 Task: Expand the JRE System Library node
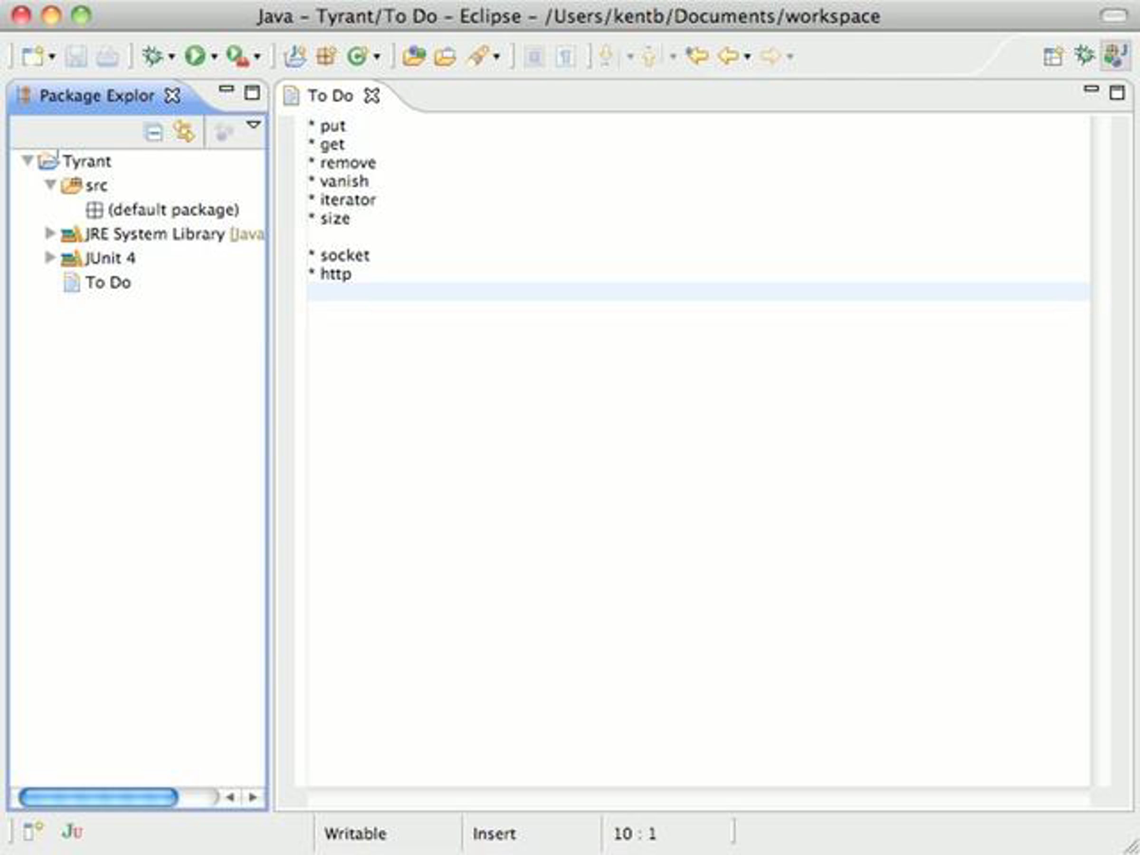coord(50,234)
